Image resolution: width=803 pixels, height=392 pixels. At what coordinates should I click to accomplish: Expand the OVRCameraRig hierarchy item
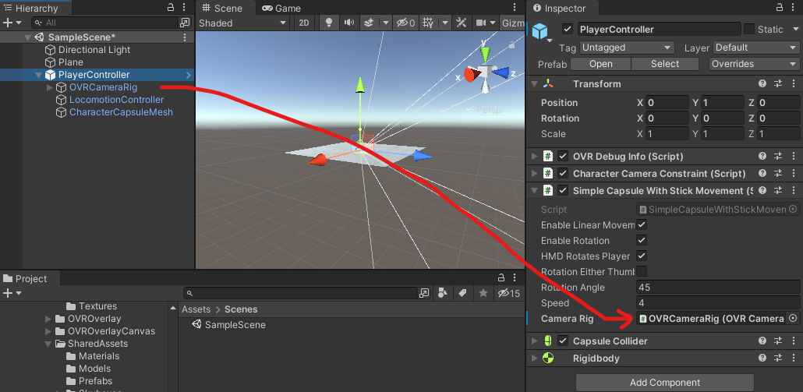(50, 87)
